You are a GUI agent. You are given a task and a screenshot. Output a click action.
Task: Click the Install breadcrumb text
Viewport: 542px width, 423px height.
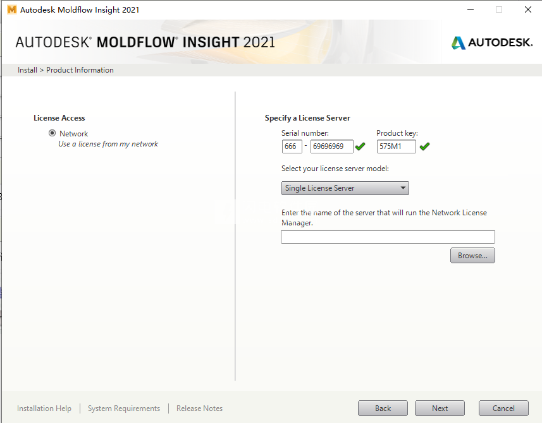[27, 70]
